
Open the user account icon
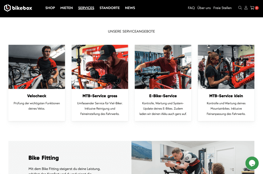[246, 8]
